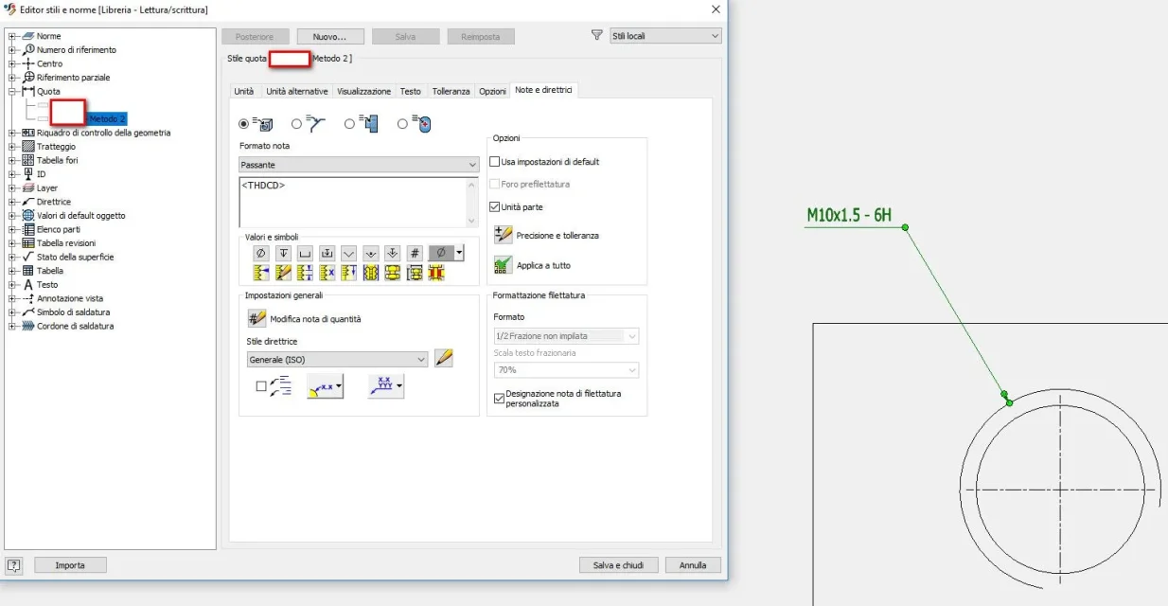Insert the hash quantity symbol

coord(416,254)
